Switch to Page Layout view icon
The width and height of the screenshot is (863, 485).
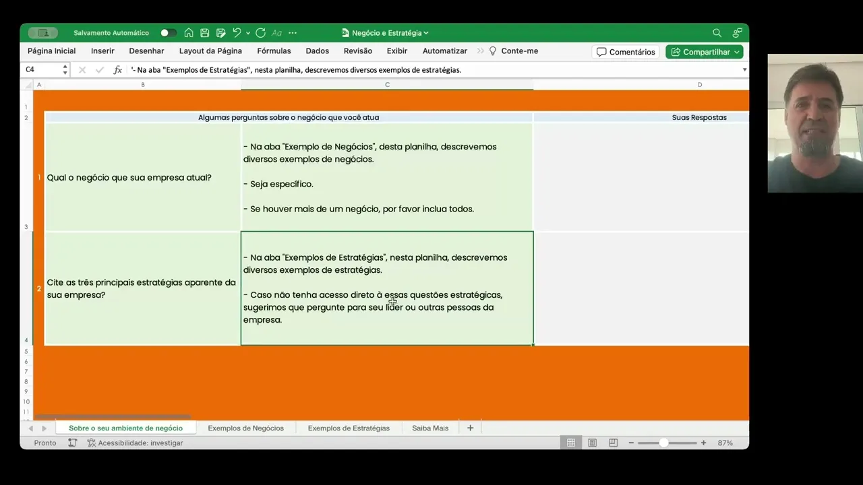(x=592, y=443)
